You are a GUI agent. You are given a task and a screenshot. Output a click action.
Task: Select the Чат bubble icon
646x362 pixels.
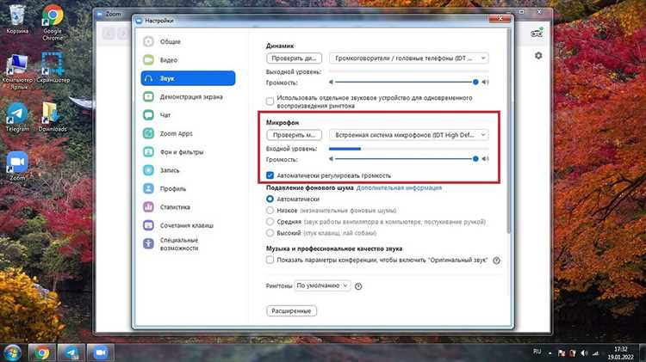point(148,114)
